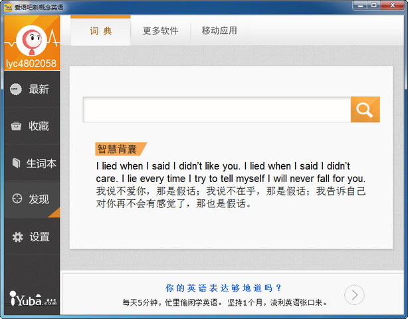Open the 更多软件 tab

[160, 31]
